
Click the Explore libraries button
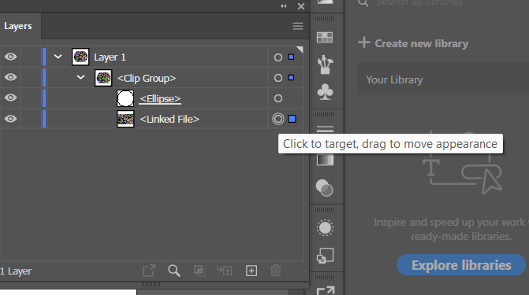click(x=461, y=265)
